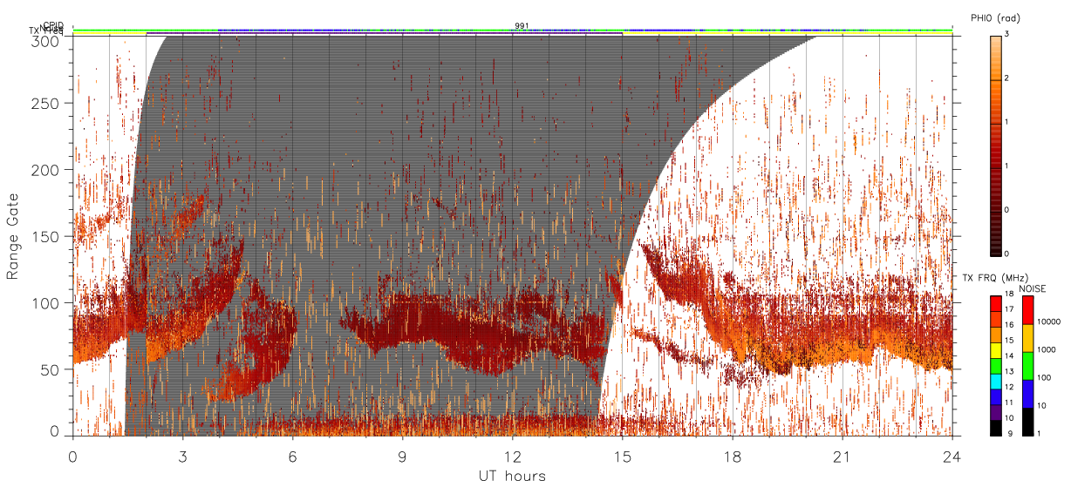Click the cyan 12–13 MHz TX FRQ swatch
The width and height of the screenshot is (1071, 494).
[x=996, y=380]
